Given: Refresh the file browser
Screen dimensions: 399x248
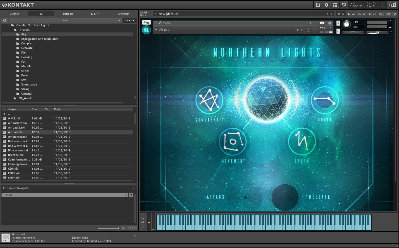Looking at the screenshot, I should (x=5, y=20).
